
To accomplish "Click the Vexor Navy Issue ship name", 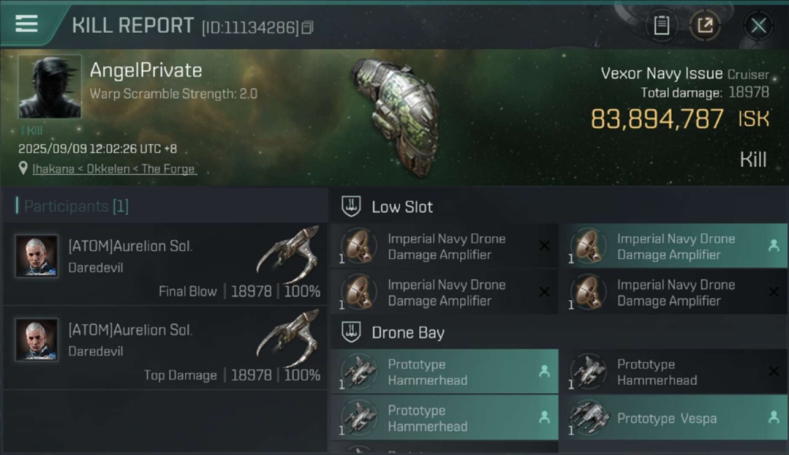I will (662, 74).
